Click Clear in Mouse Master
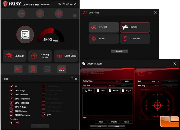Viewport: 180px width, 130px height. point(127,122)
